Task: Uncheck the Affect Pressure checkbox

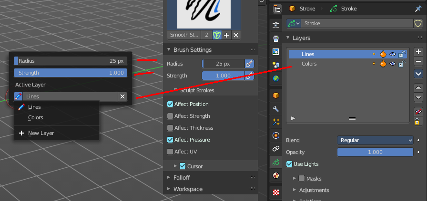Action: click(x=170, y=140)
